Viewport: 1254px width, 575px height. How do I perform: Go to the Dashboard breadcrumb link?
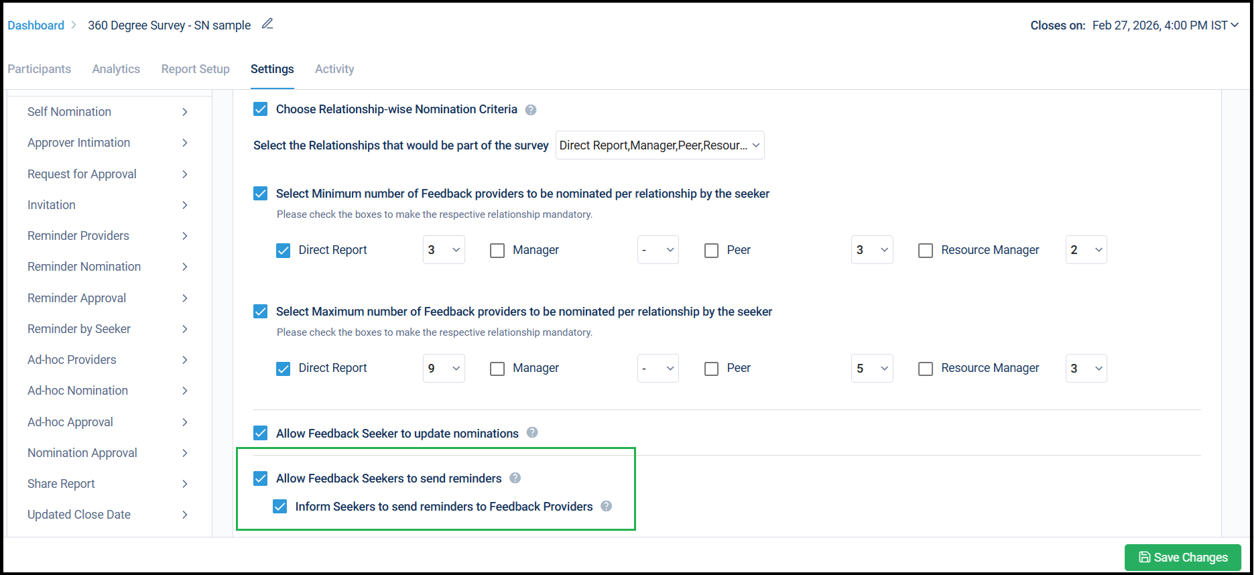point(36,25)
